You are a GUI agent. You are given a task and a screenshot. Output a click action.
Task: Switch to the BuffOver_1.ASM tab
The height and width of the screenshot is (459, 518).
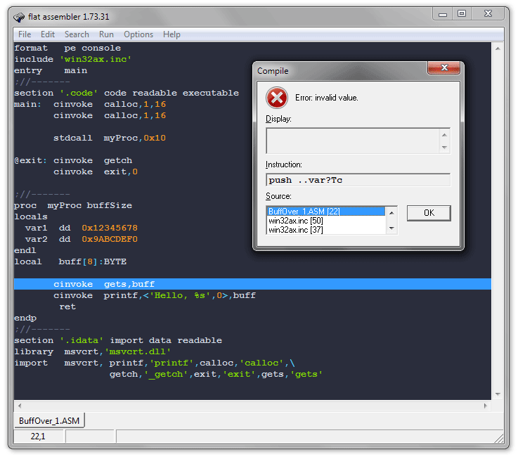point(49,421)
